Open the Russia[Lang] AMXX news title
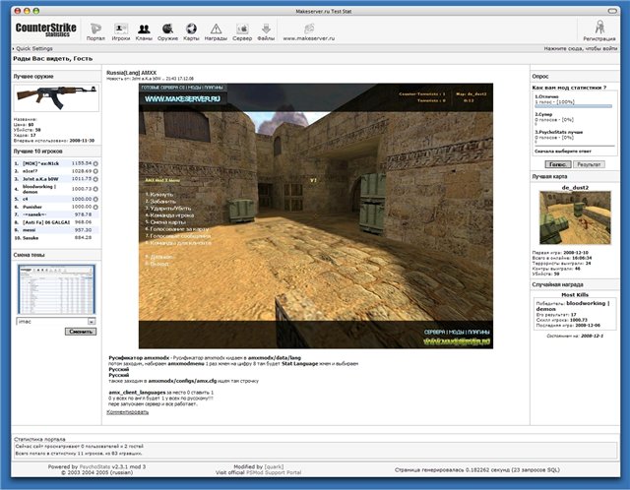 tap(131, 73)
